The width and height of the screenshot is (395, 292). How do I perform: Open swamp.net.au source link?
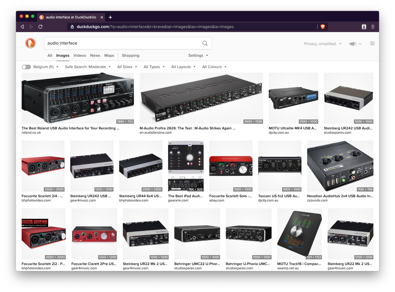pos(288,268)
